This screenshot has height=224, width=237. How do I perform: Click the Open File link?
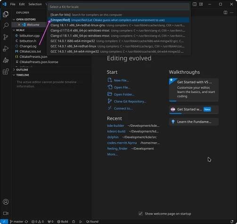point(122,87)
